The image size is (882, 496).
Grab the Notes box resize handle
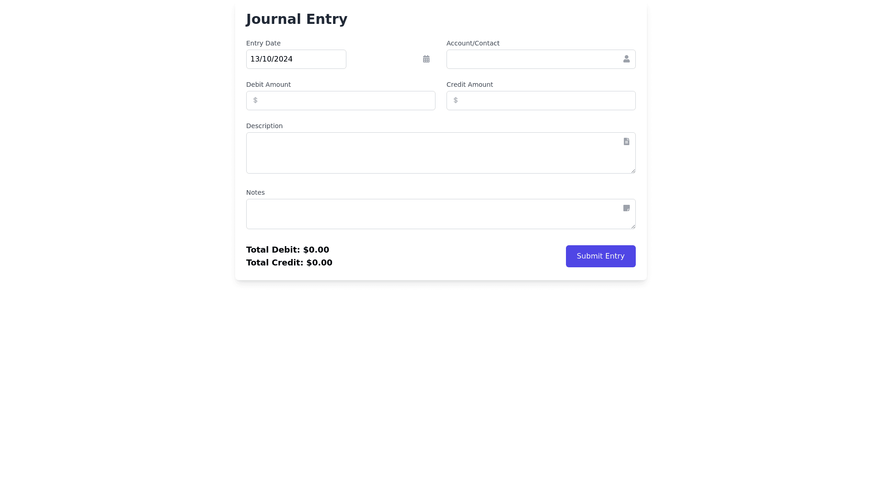pos(633,226)
